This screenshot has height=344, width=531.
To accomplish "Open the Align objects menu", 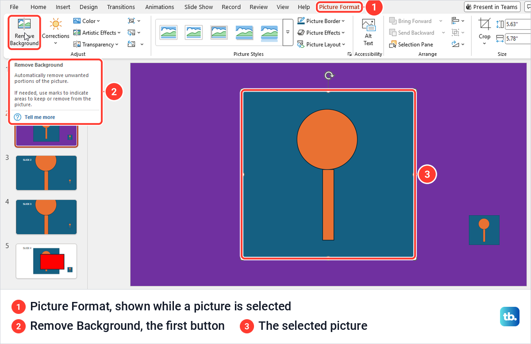I will [458, 21].
